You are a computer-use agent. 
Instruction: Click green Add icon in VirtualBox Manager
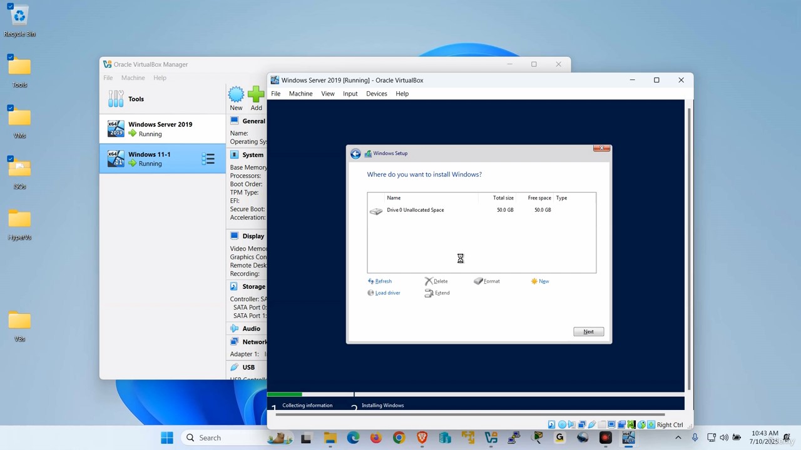[256, 94]
